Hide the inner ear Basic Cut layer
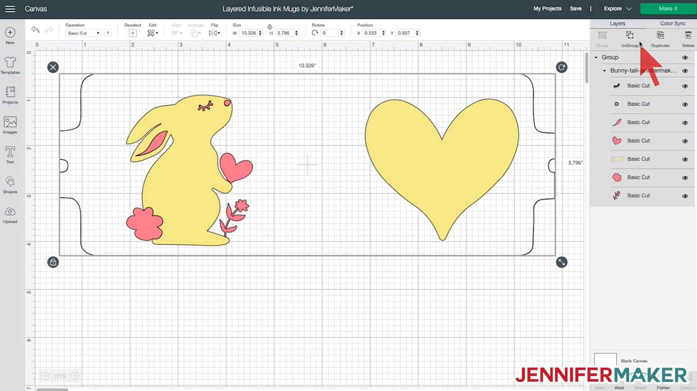Viewport: 697px width, 391px height. [685, 123]
